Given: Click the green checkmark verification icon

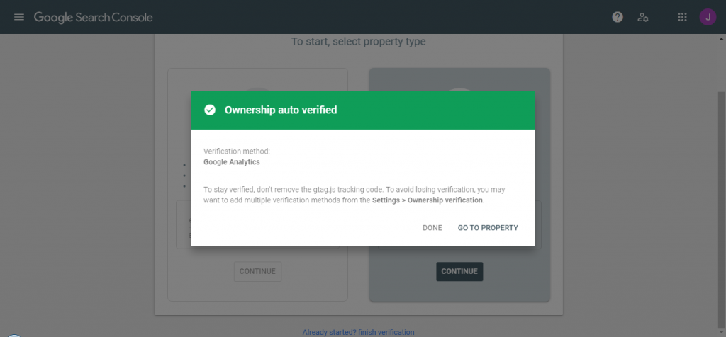Looking at the screenshot, I should click(210, 110).
